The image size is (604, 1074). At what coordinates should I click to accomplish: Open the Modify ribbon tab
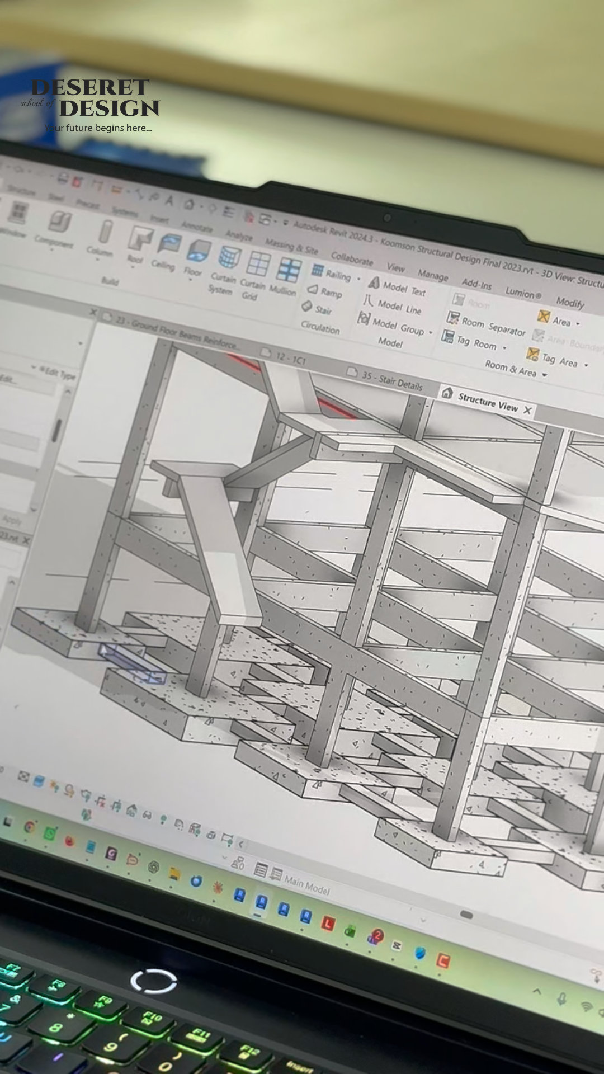[569, 303]
